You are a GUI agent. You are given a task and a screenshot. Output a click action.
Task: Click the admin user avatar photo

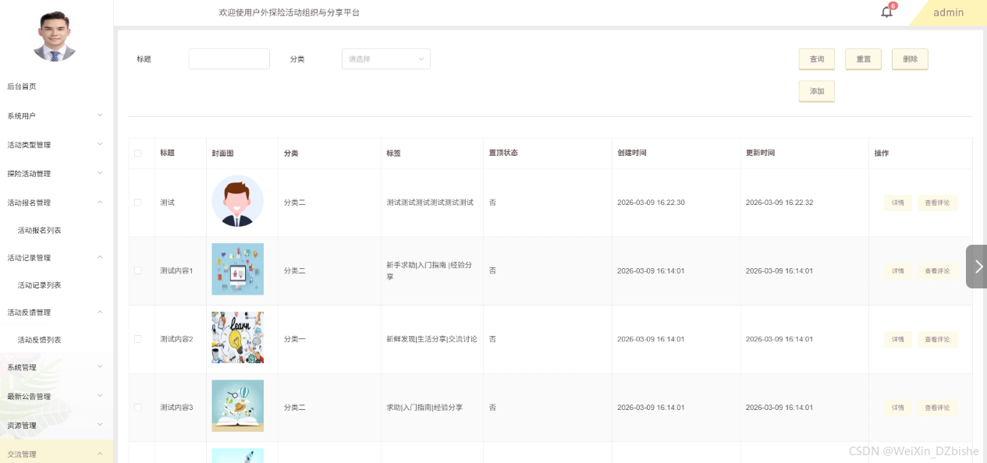pyautogui.click(x=55, y=37)
